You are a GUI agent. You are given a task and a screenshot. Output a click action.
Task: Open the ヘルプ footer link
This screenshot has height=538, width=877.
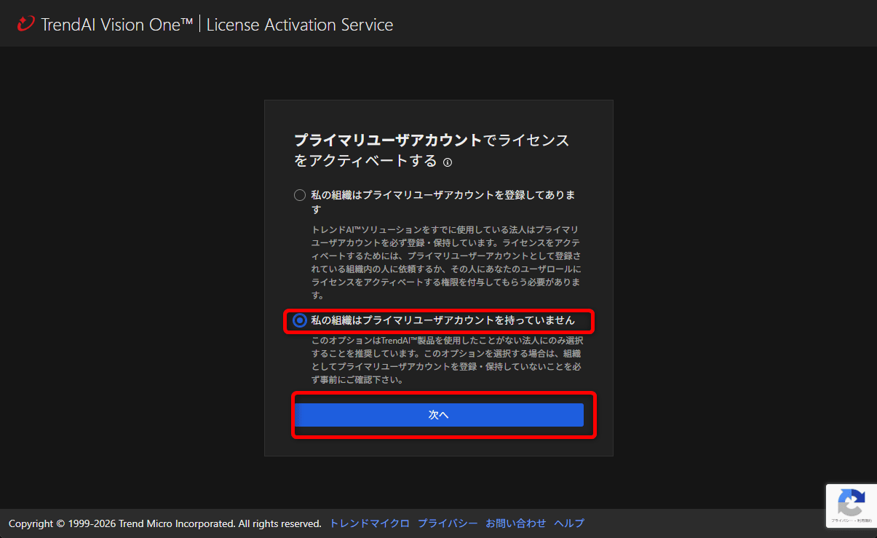[x=569, y=523]
